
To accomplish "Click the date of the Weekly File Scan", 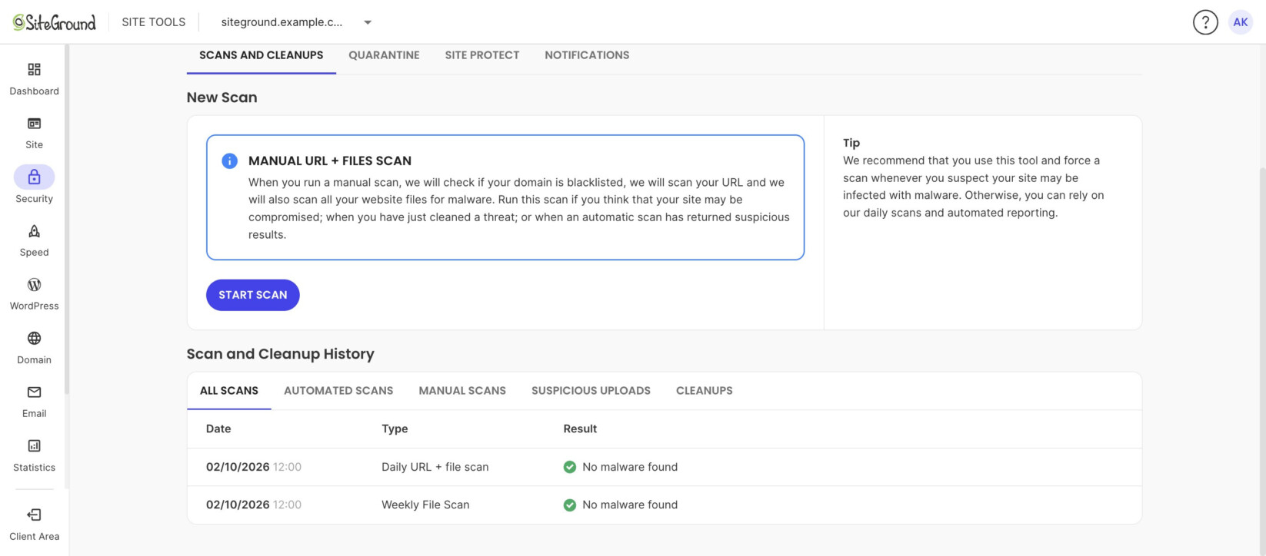I will click(x=254, y=505).
